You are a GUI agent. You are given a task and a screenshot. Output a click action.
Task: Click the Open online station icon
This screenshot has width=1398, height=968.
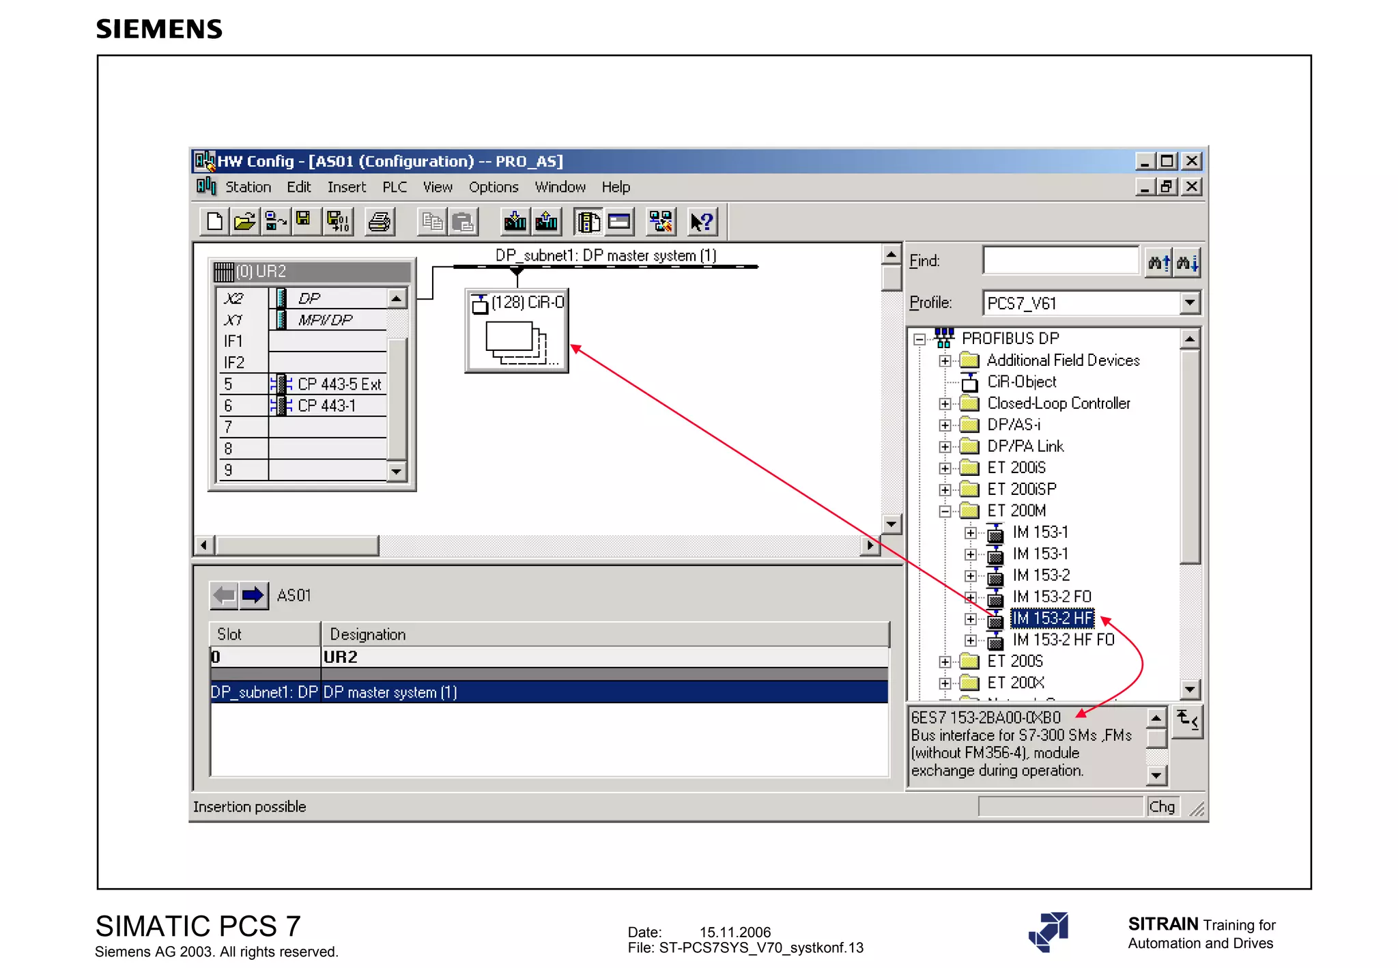click(x=275, y=222)
